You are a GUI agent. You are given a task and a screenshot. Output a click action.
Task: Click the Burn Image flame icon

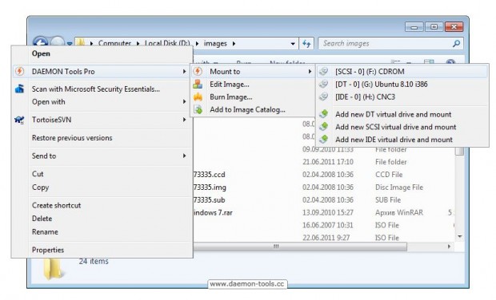tap(198, 97)
